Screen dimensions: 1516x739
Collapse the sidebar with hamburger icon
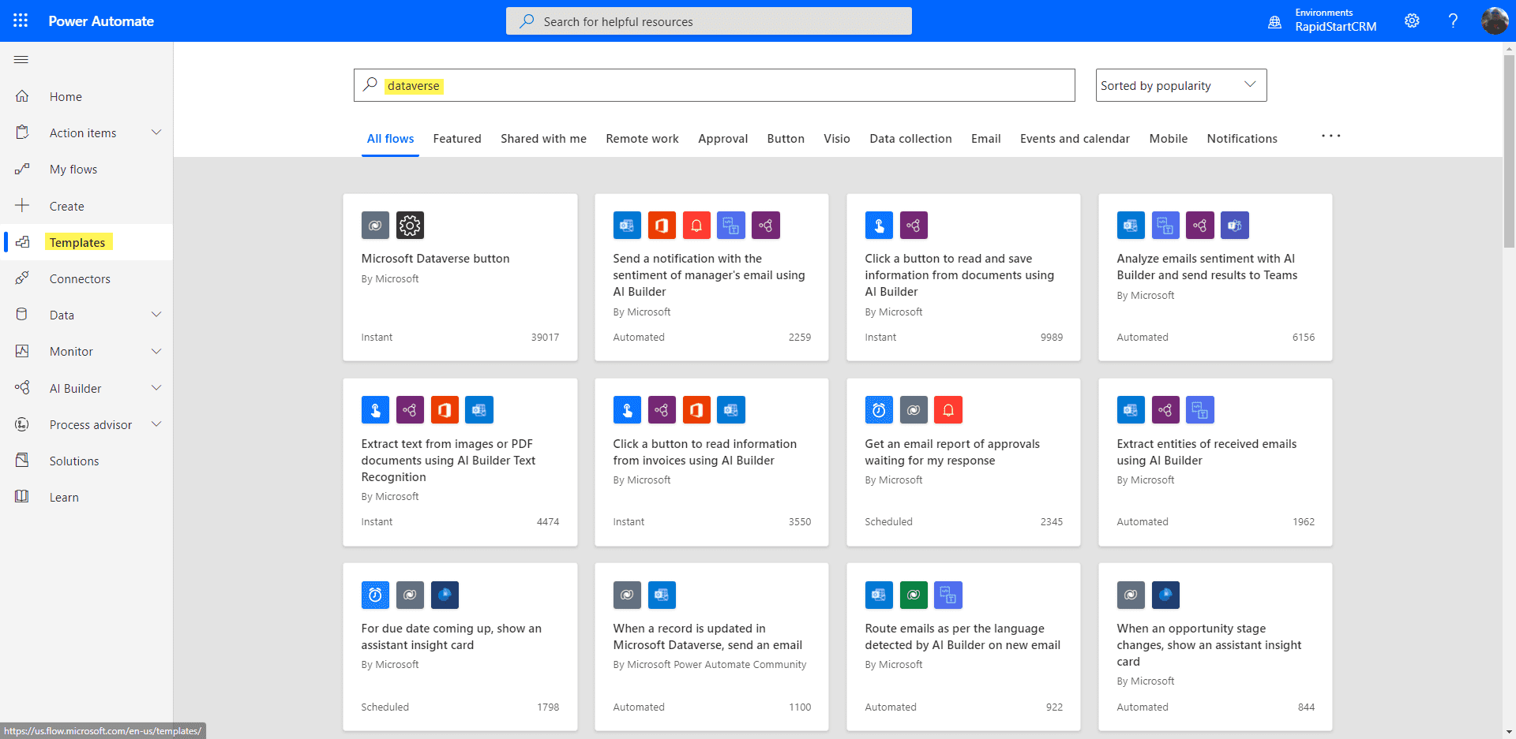coord(21,59)
